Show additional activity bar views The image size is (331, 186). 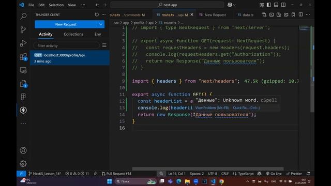coord(23,123)
